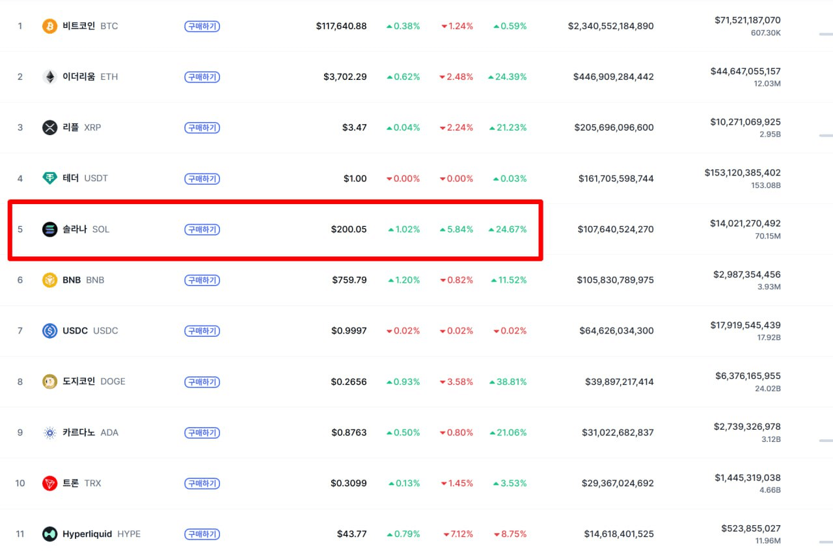Click the 구매하기 button for HYPE
This screenshot has height=559, width=833.
(202, 534)
